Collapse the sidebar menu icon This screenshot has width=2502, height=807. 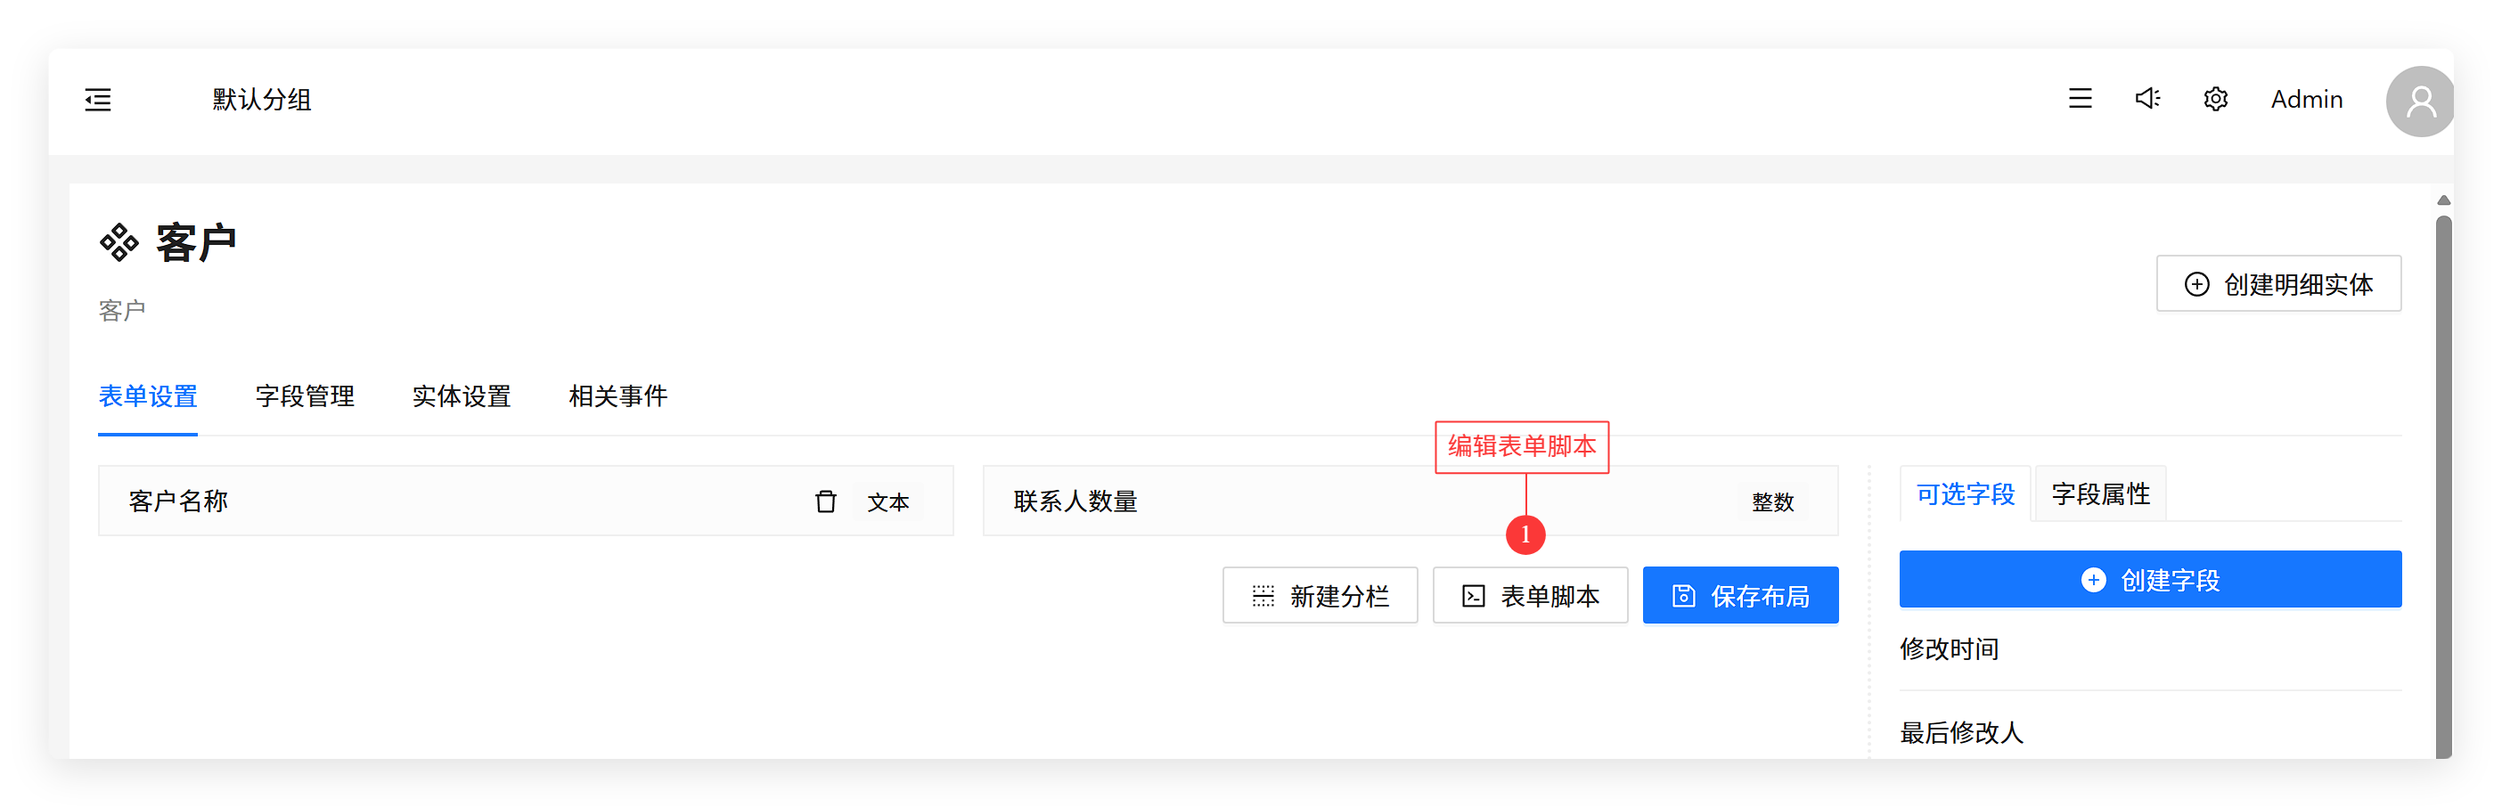click(x=98, y=100)
